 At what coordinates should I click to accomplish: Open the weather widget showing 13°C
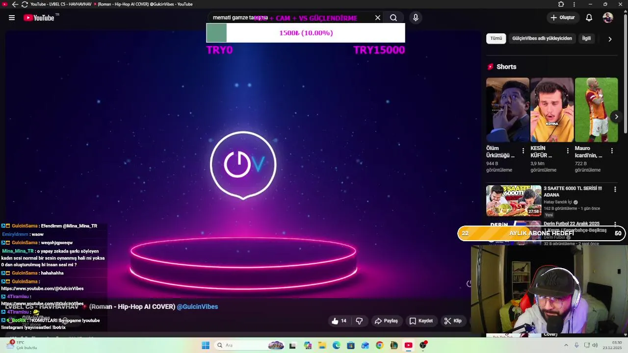(22, 345)
